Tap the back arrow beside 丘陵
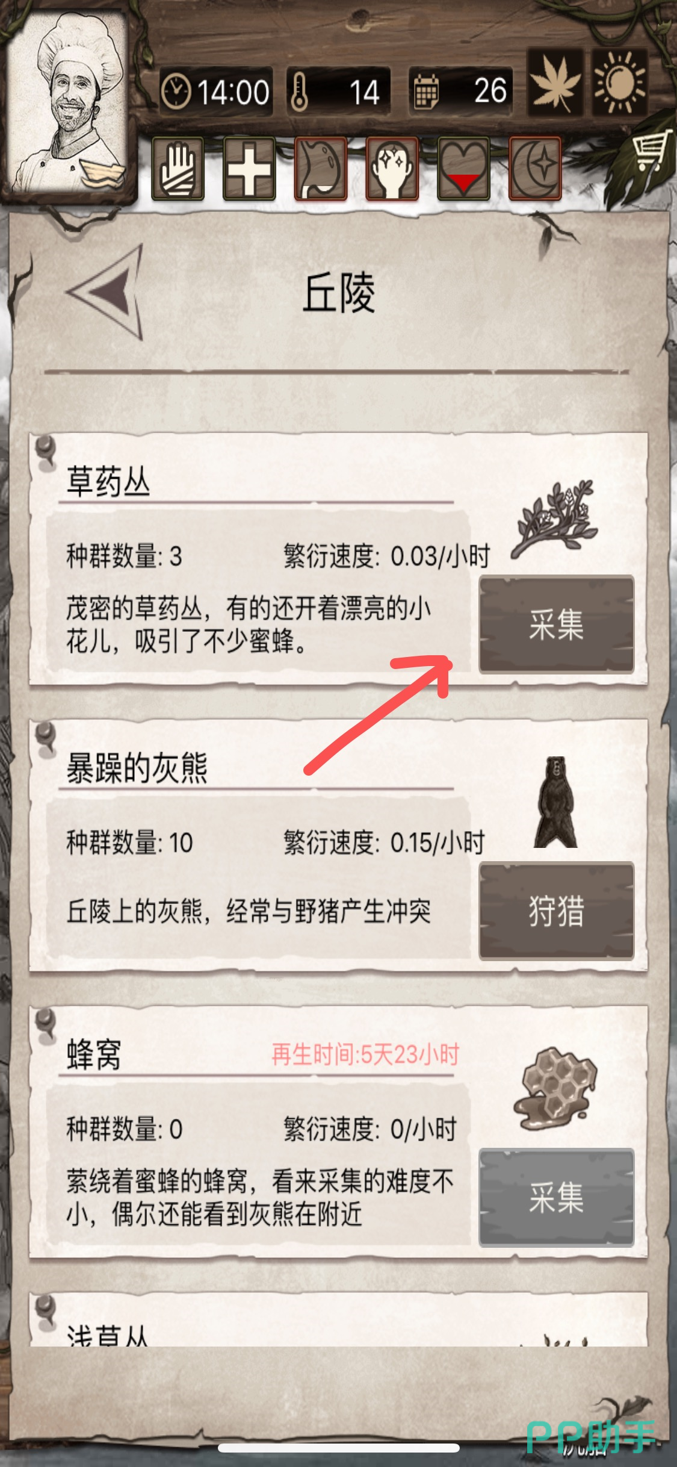This screenshot has height=1467, width=677. [x=106, y=291]
